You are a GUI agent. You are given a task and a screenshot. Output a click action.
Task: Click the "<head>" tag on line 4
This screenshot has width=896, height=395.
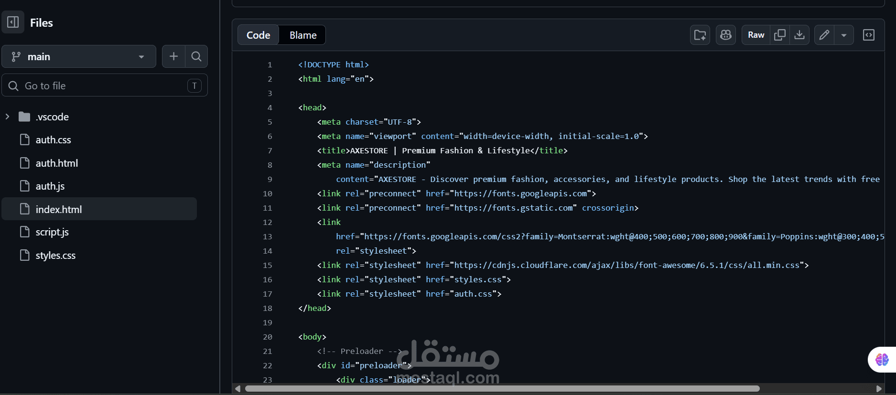point(312,107)
